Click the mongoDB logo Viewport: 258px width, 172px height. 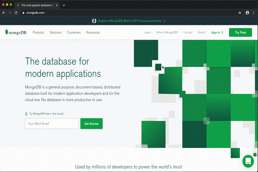click(16, 32)
